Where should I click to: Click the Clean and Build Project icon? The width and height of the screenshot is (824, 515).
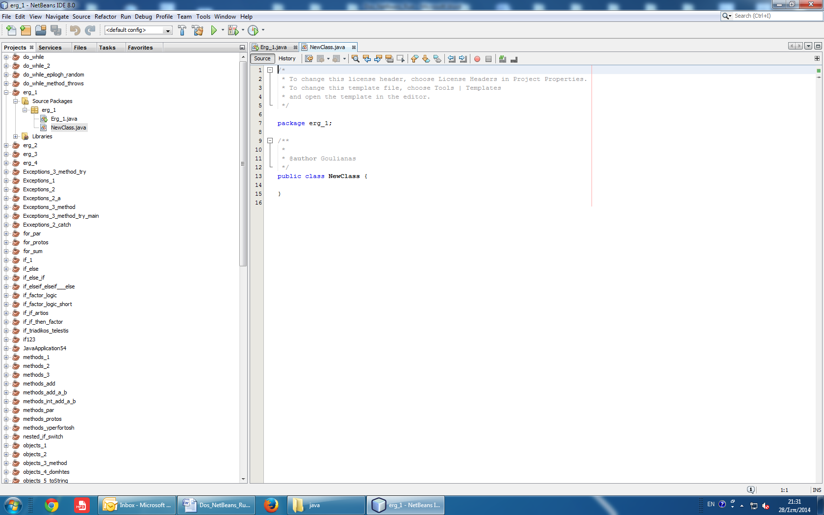click(x=198, y=30)
